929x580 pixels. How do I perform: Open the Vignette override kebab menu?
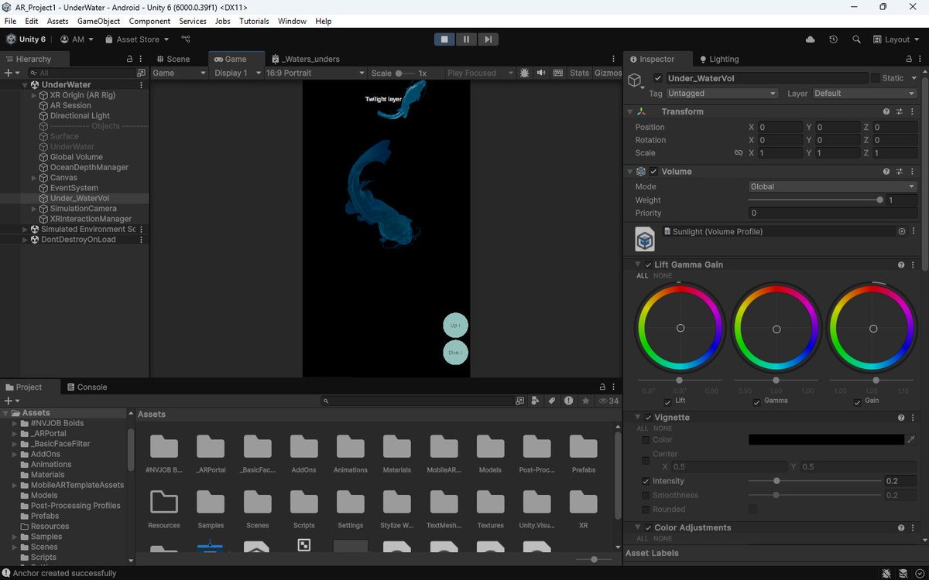click(x=913, y=417)
